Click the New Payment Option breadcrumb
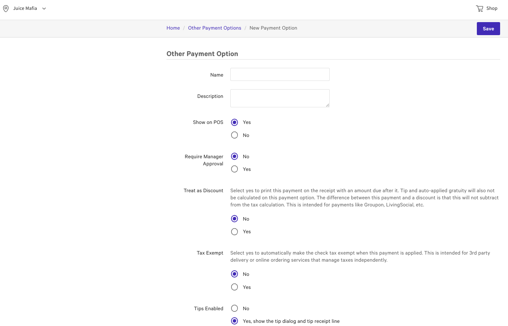508x326 pixels. pyautogui.click(x=273, y=28)
